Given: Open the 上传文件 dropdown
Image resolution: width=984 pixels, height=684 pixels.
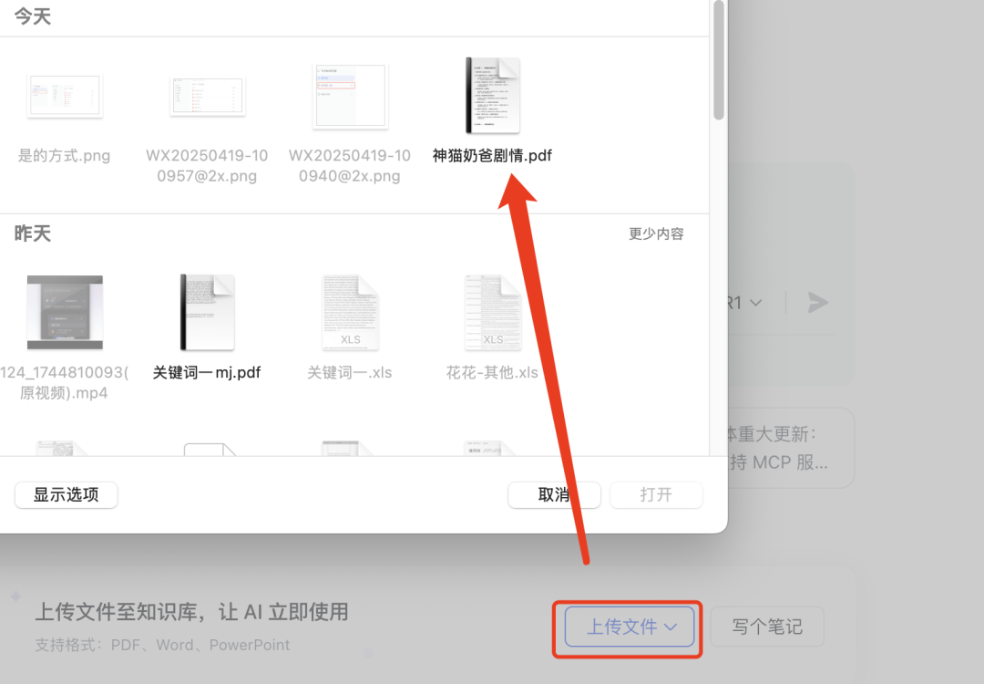Looking at the screenshot, I should point(630,627).
